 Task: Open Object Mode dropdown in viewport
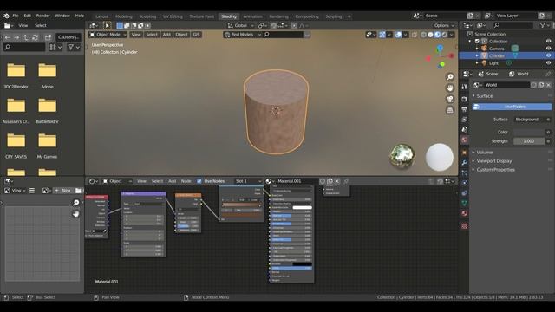[x=108, y=35]
